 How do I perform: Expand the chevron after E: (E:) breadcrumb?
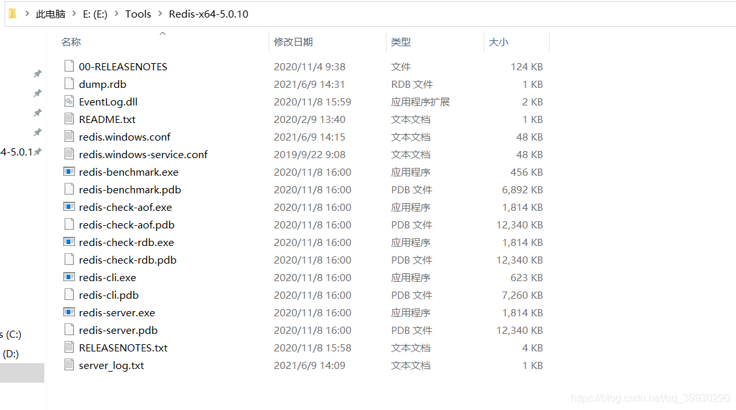117,14
